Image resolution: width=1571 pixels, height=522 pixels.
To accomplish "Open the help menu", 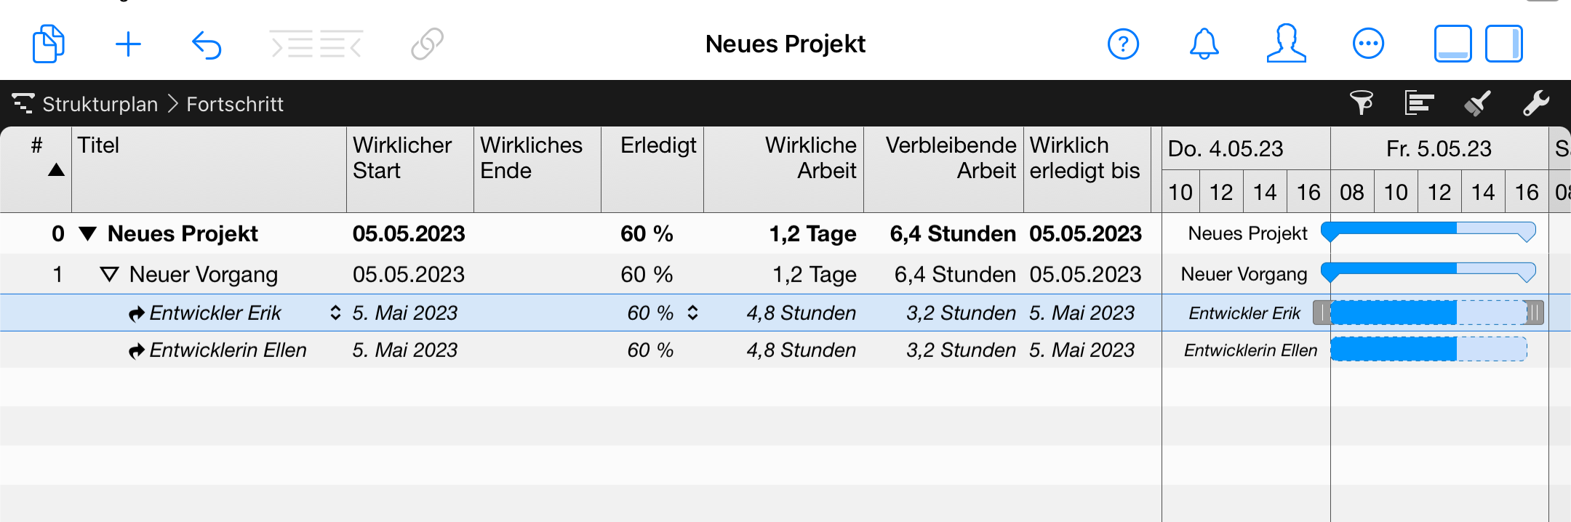I will 1122,44.
